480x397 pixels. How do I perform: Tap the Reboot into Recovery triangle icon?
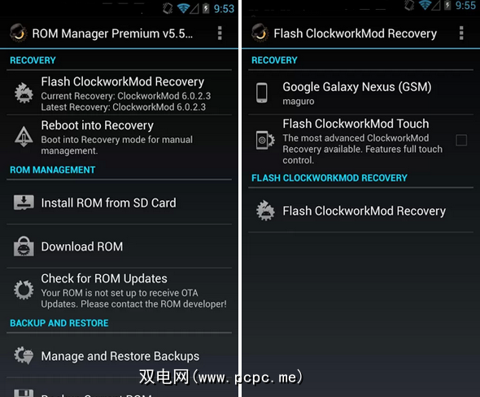24,137
